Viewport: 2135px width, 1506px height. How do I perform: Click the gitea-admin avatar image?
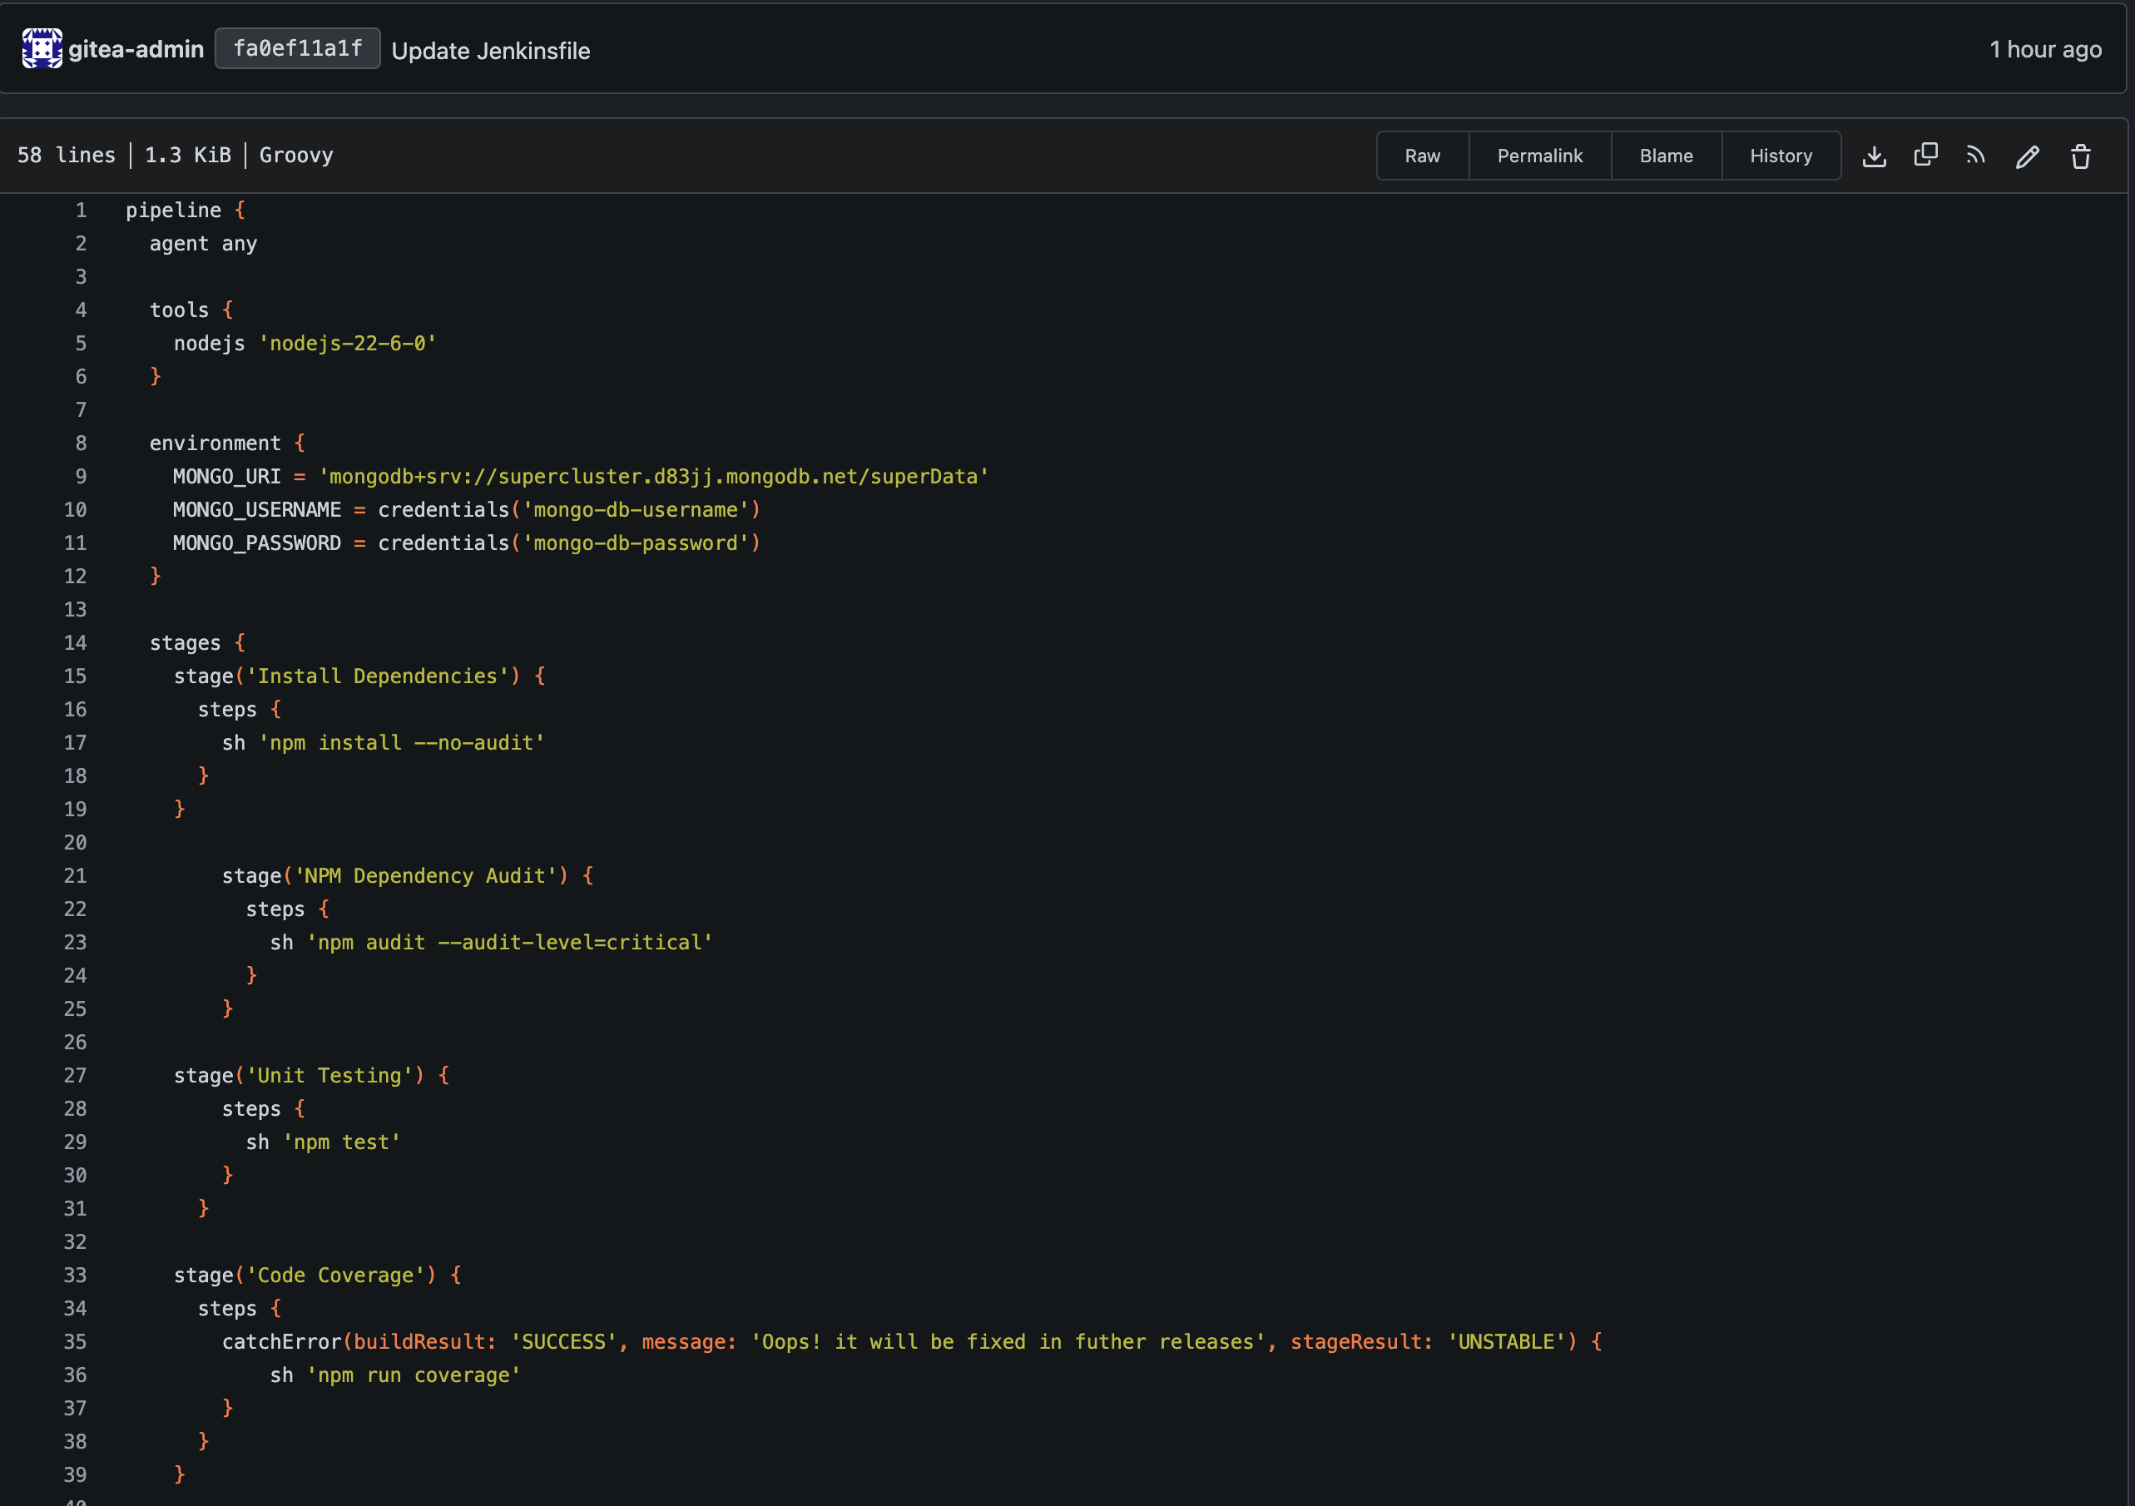(x=42, y=48)
